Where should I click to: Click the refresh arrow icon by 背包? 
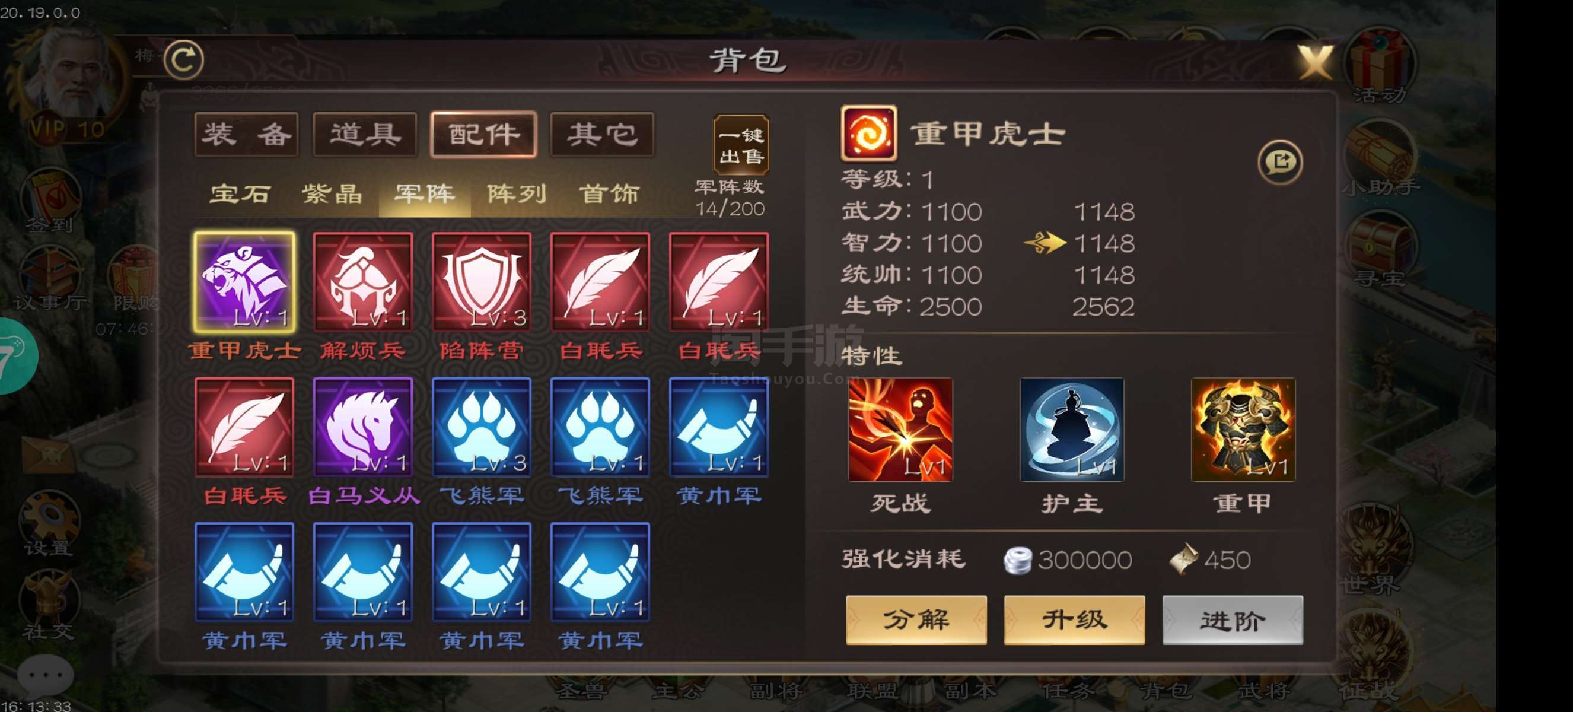point(184,59)
